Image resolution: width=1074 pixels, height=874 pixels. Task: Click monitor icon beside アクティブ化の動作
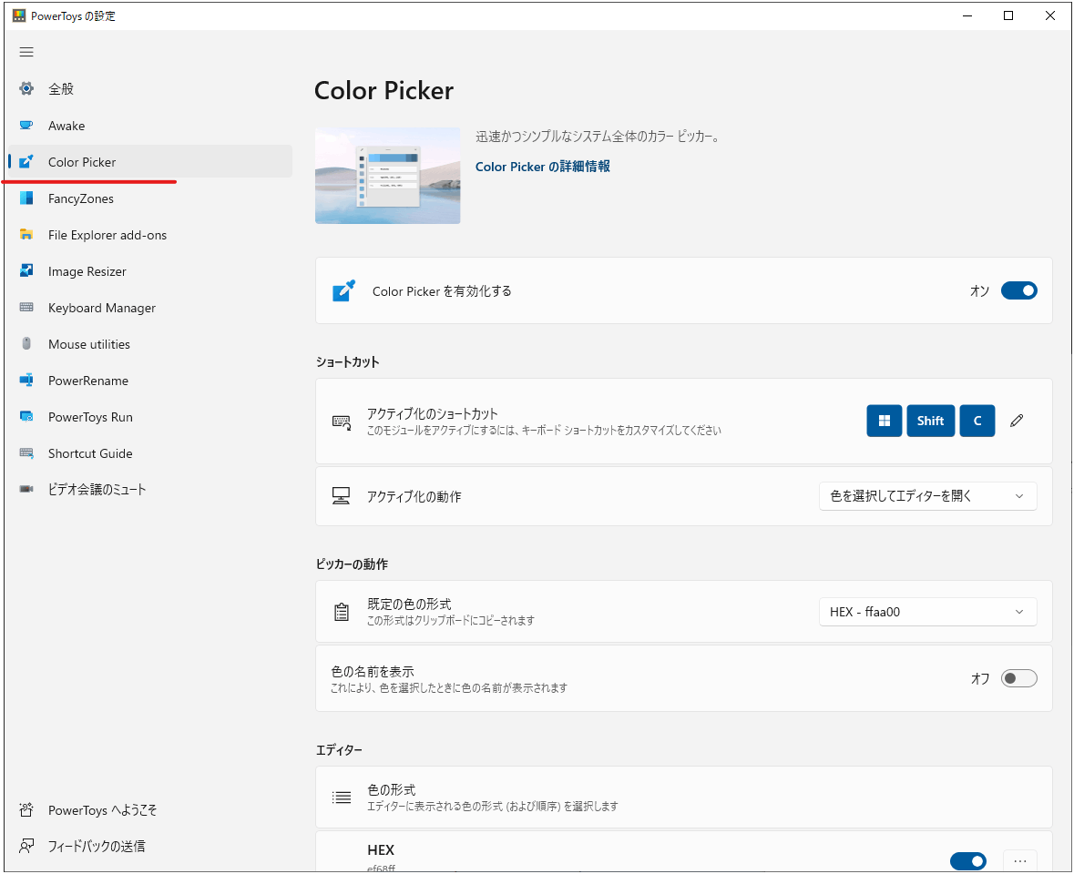[x=341, y=496]
